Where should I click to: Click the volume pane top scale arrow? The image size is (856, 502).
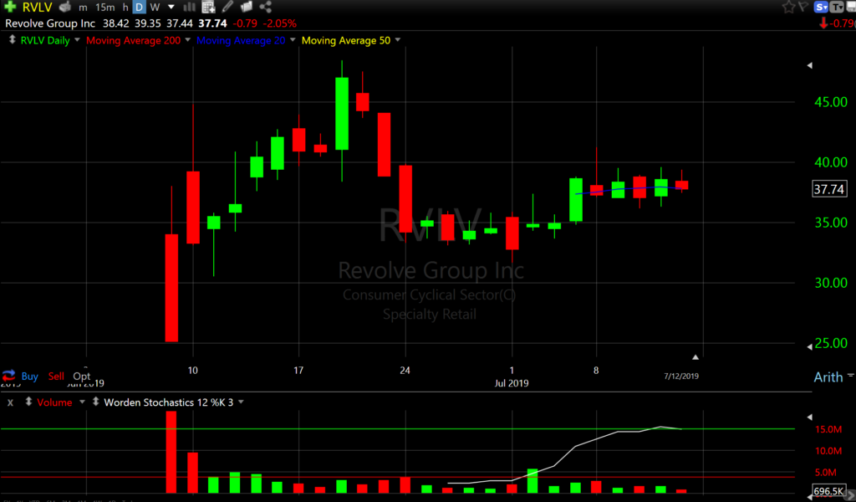click(809, 417)
